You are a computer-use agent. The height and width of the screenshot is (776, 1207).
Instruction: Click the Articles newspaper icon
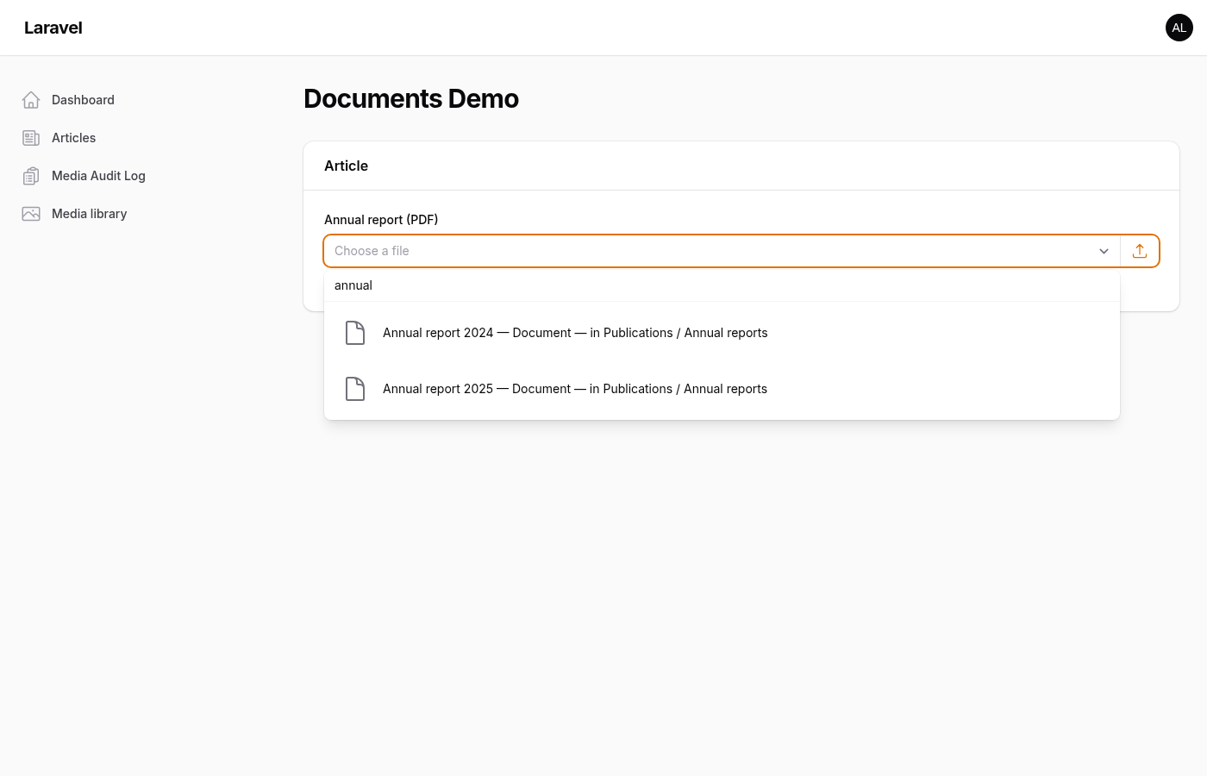[x=31, y=138]
